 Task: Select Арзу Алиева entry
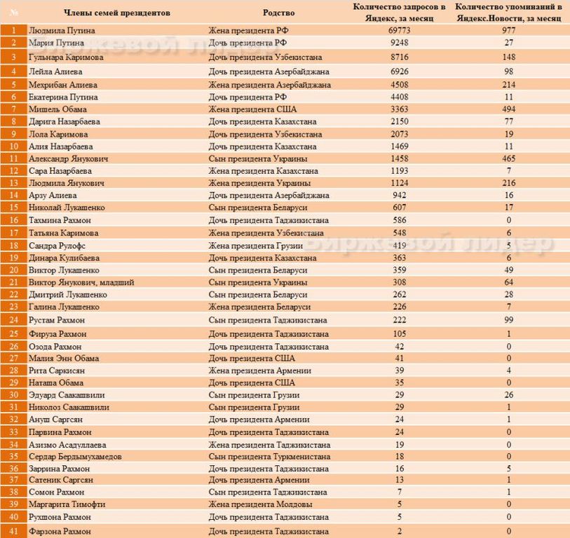tap(53, 195)
